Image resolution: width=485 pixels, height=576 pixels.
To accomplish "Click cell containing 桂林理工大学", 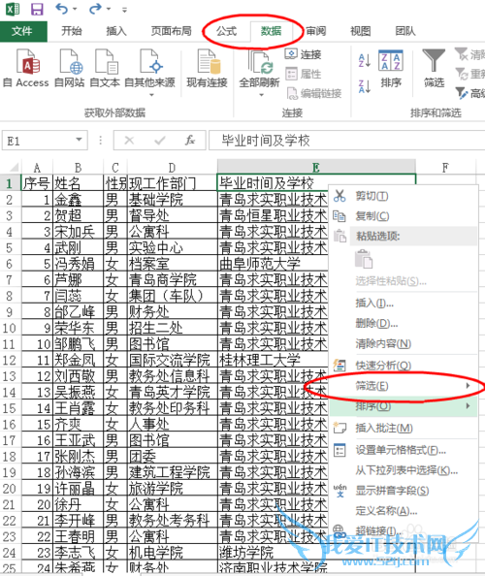I will (x=273, y=360).
